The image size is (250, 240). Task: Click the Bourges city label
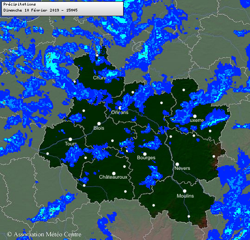[x=146, y=158]
